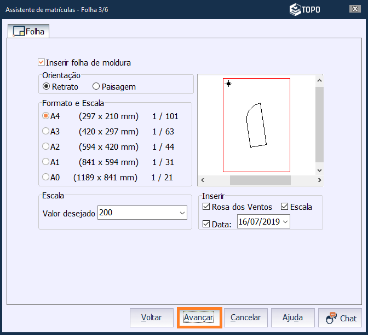Toggle the Data checkbox
The image size is (368, 335).
pyautogui.click(x=206, y=223)
